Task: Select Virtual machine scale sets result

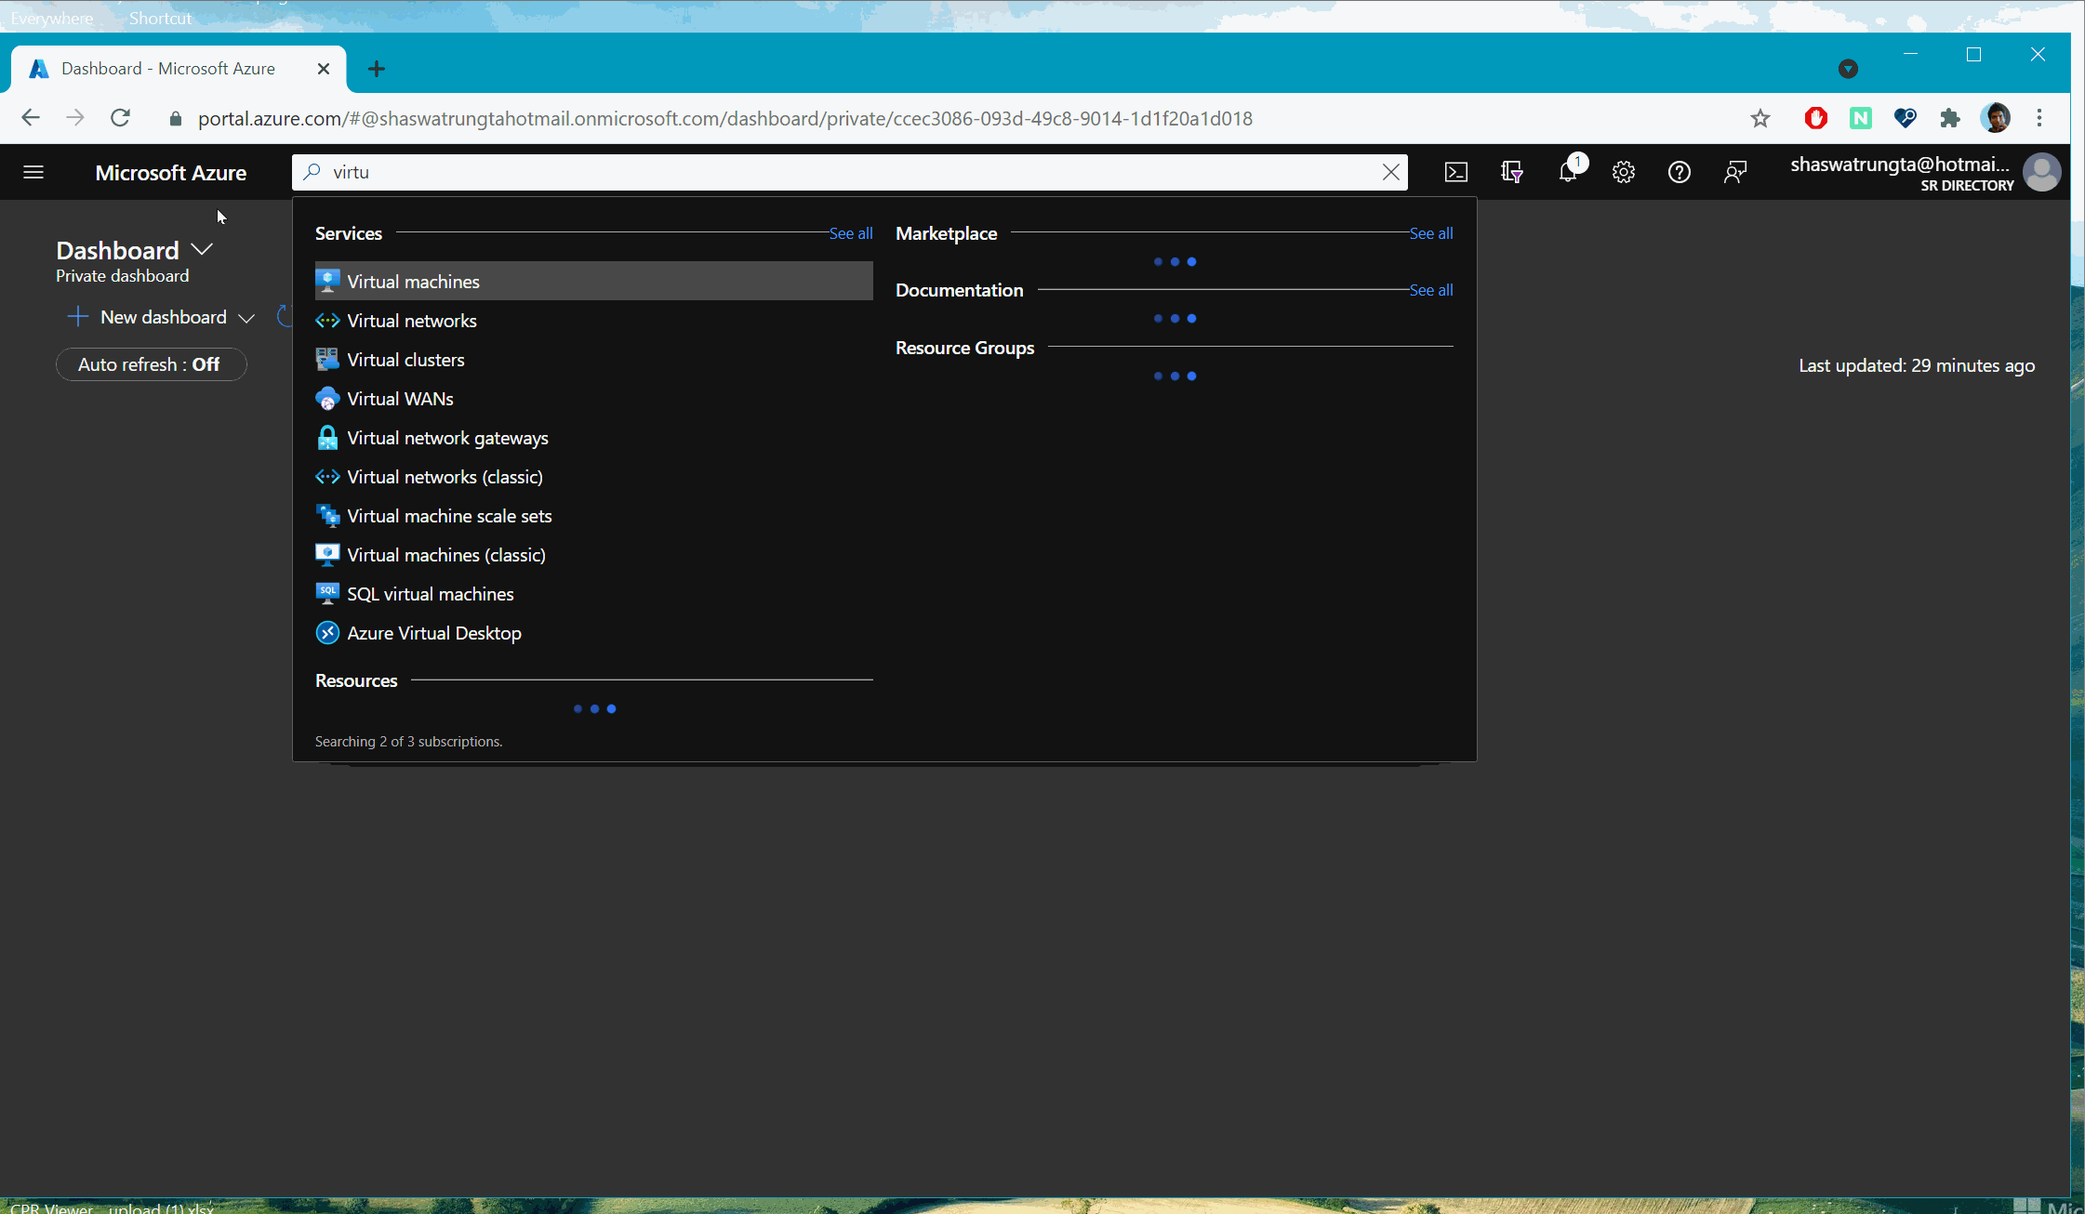Action: click(x=593, y=516)
